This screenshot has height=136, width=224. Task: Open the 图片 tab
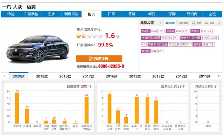[51, 14]
